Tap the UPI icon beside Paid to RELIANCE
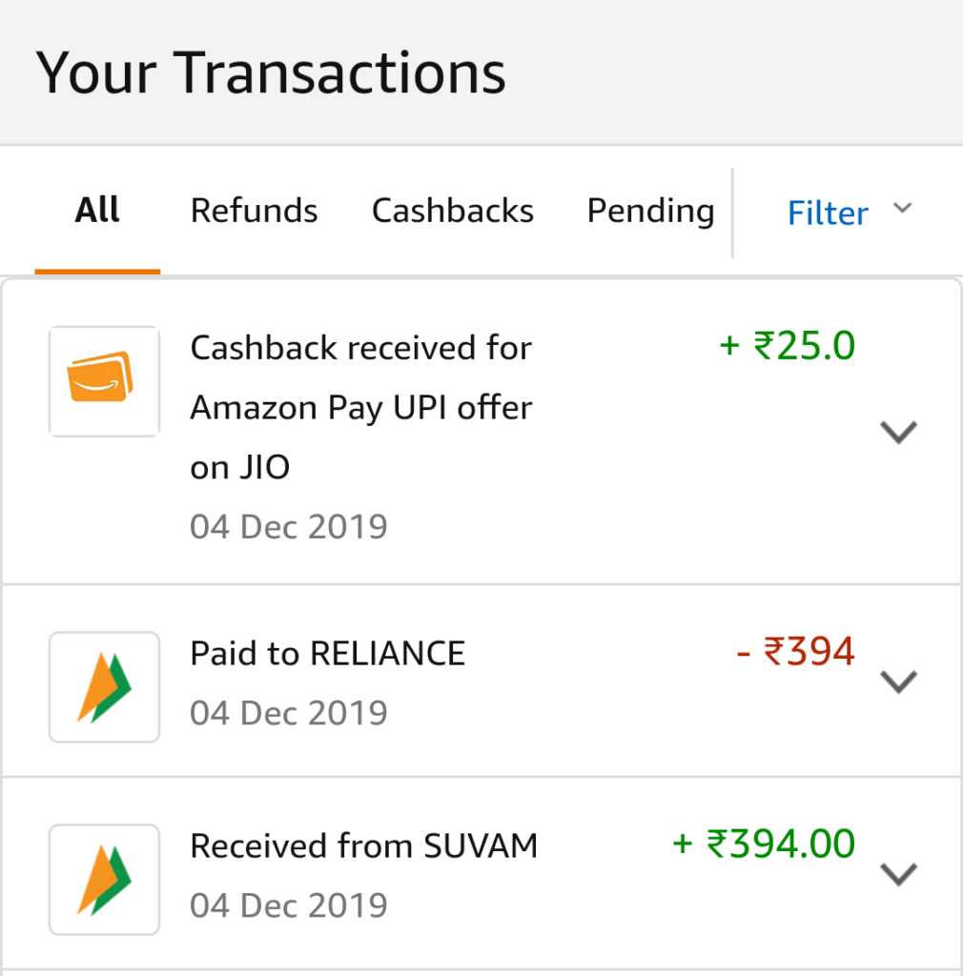 pos(104,687)
